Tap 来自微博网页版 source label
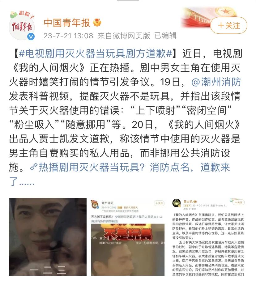Image resolution: width=256 pixels, height=281 pixels. (x=124, y=36)
